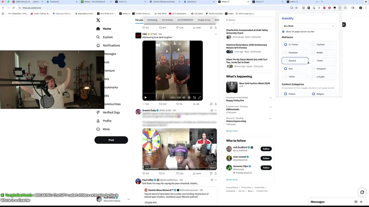This screenshot has height=207, width=369.
Task: Toggle Politics content category
Action: pos(285,94)
